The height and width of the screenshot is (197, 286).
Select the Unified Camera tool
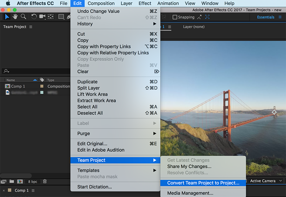[42, 17]
